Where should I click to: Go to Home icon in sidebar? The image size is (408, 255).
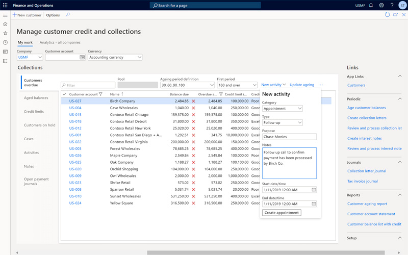click(x=5, y=24)
